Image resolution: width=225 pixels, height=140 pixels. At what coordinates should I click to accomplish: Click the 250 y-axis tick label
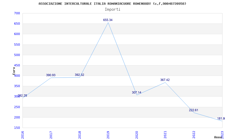pyautogui.click(x=17, y=107)
